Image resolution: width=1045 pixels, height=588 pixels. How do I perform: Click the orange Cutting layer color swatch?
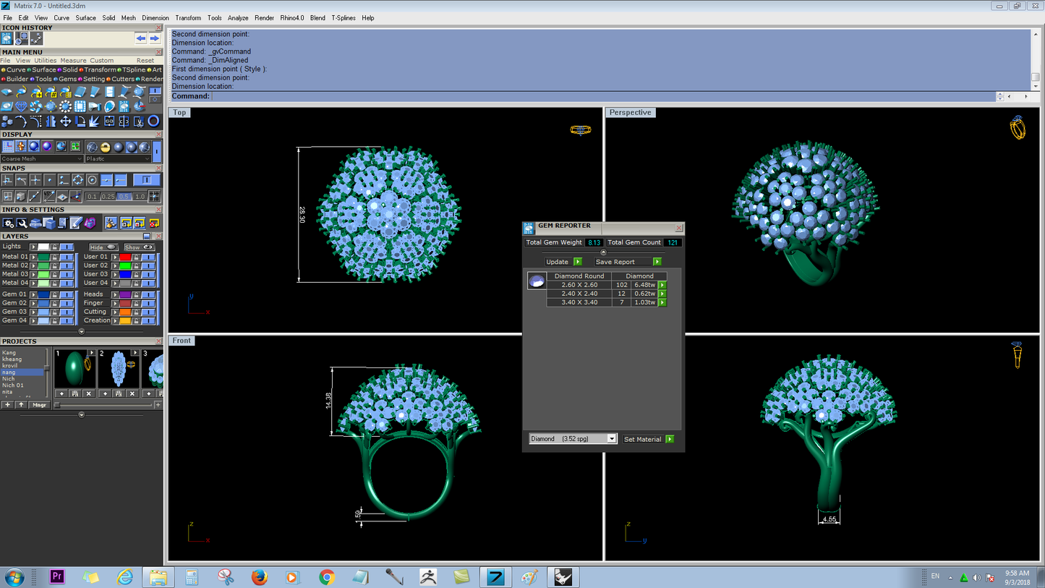click(125, 312)
